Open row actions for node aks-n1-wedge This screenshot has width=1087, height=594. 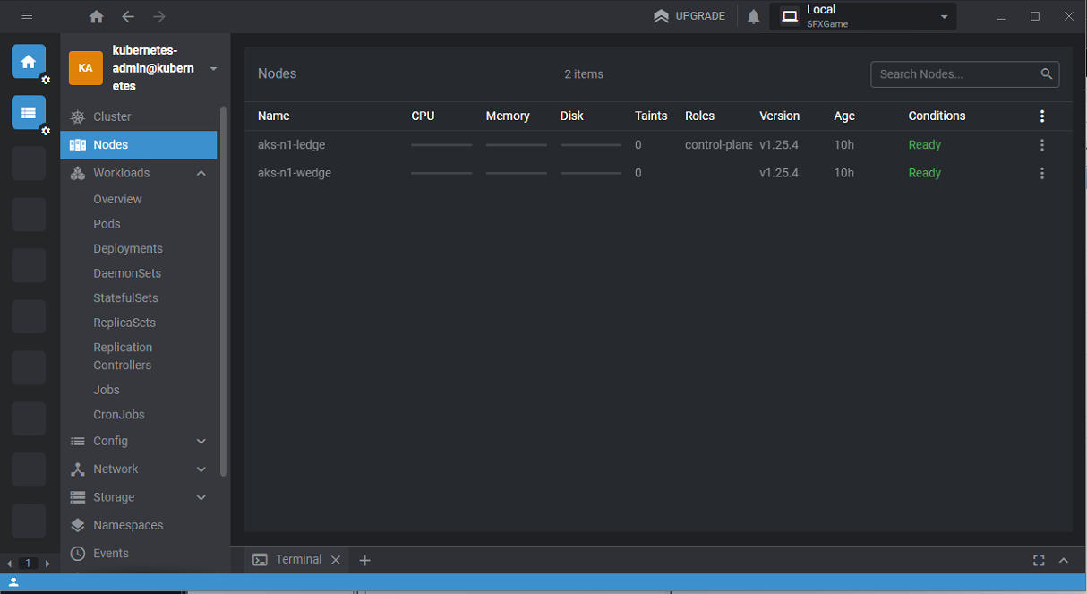[x=1041, y=173]
